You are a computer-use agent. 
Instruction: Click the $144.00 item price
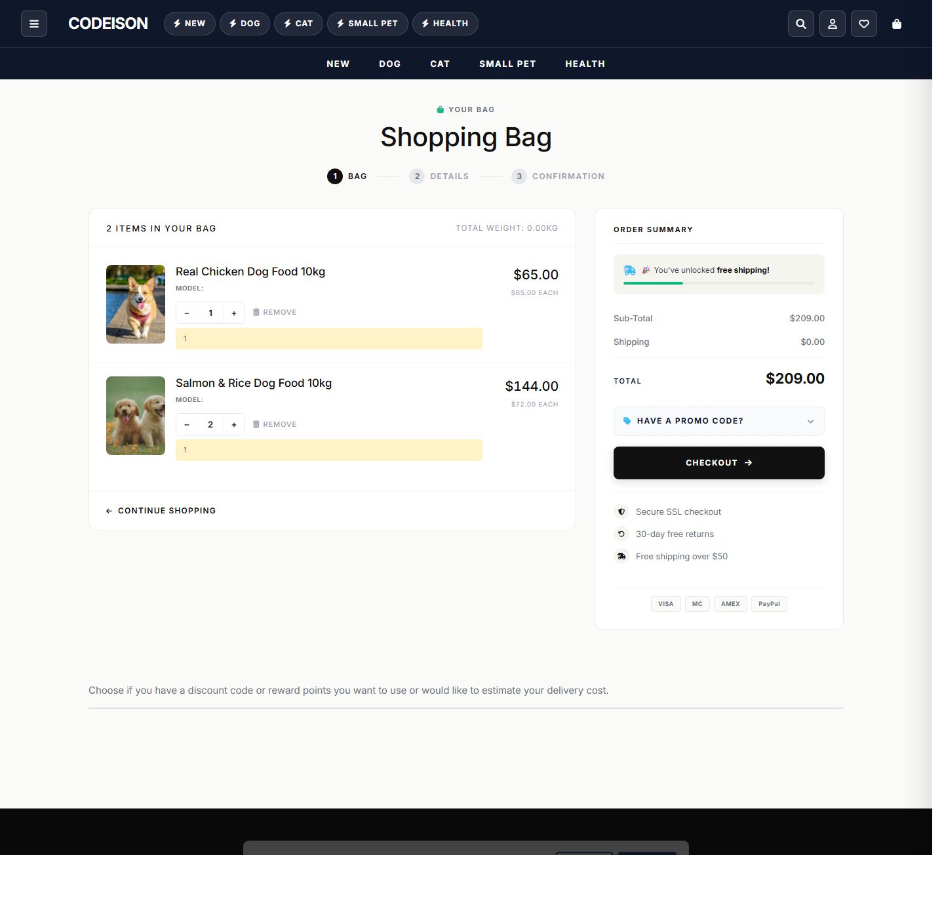[532, 386]
